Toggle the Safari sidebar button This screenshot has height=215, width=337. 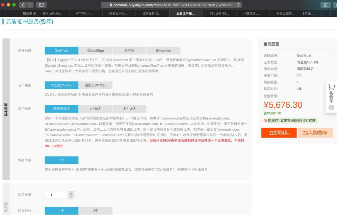41,5
